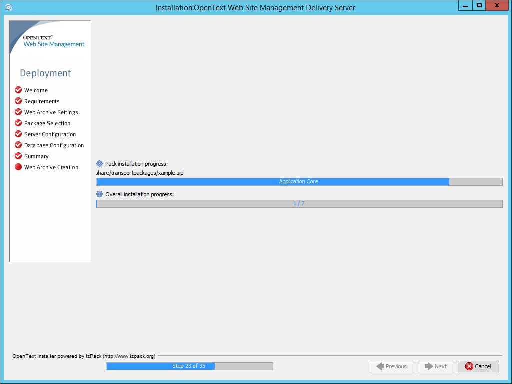Maximize the installer window

(479, 6)
